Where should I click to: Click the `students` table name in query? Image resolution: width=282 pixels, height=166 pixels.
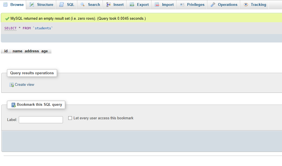coord(43,28)
